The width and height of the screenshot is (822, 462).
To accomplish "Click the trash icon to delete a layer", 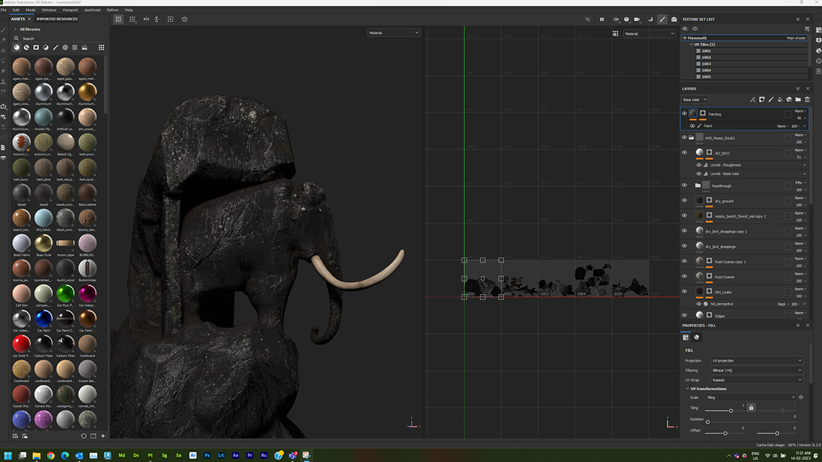I will coord(807,99).
